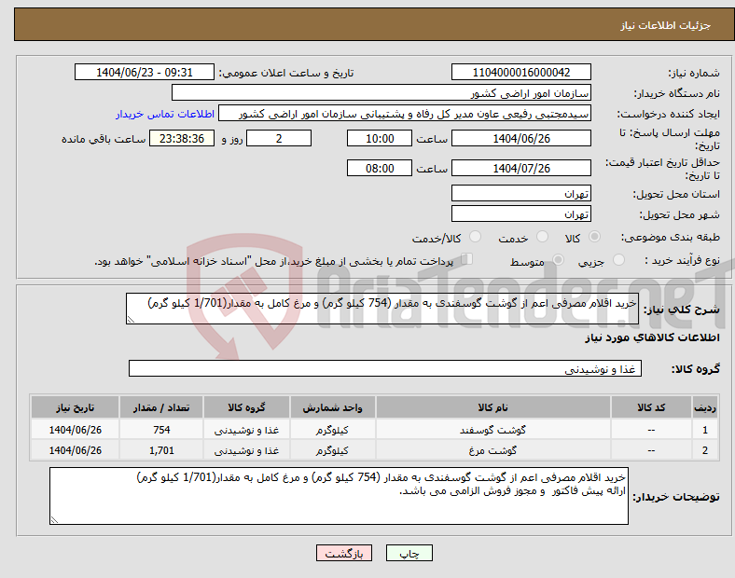Click the ردیف column header

tap(705, 407)
